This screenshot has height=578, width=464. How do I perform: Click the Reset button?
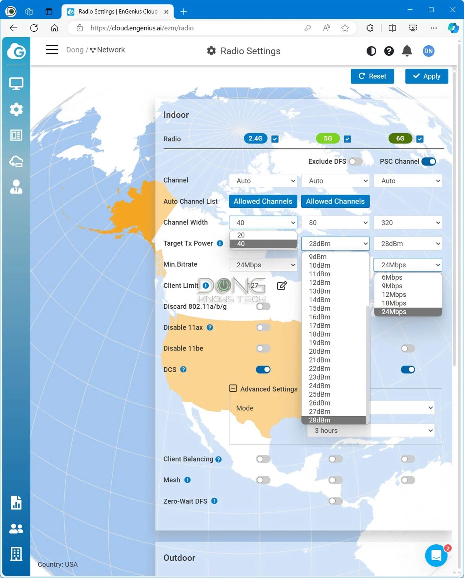[372, 76]
